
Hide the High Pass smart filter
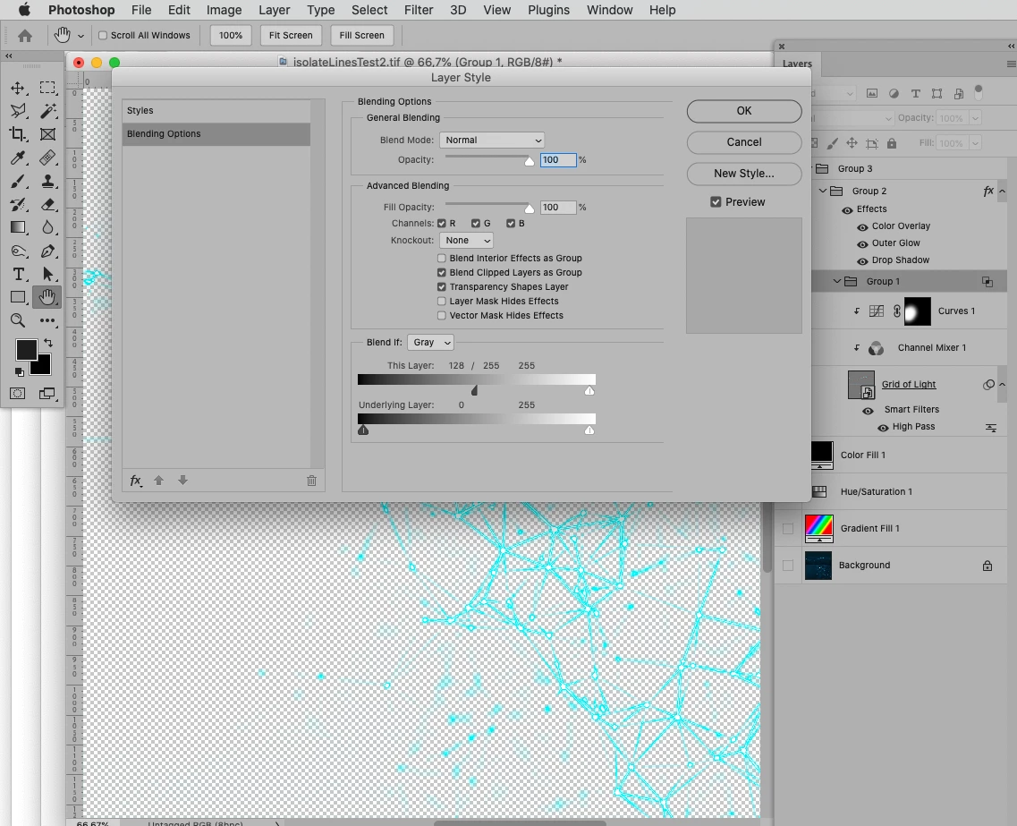(883, 428)
